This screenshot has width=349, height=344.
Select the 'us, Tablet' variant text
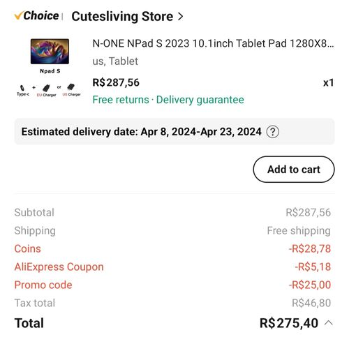click(115, 61)
